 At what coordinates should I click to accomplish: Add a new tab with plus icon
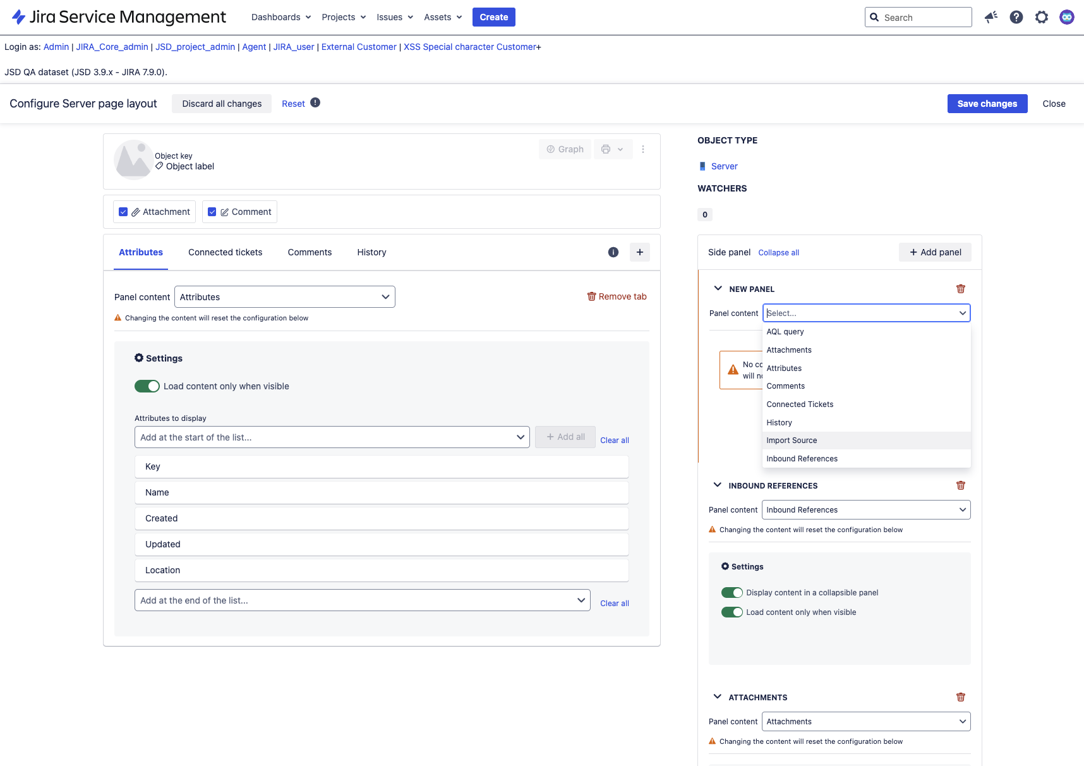(640, 252)
